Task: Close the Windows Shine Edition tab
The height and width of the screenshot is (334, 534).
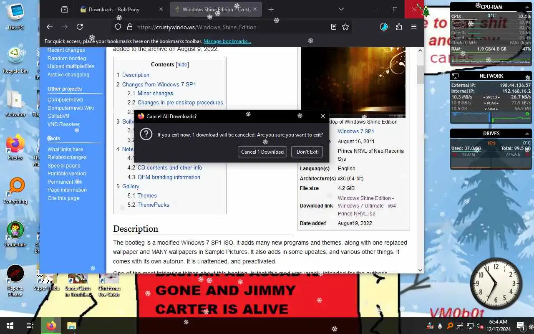Action: pos(255,9)
